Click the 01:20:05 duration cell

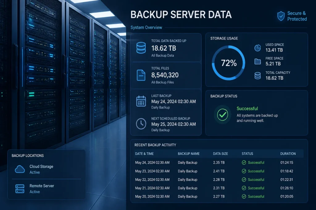287,196
